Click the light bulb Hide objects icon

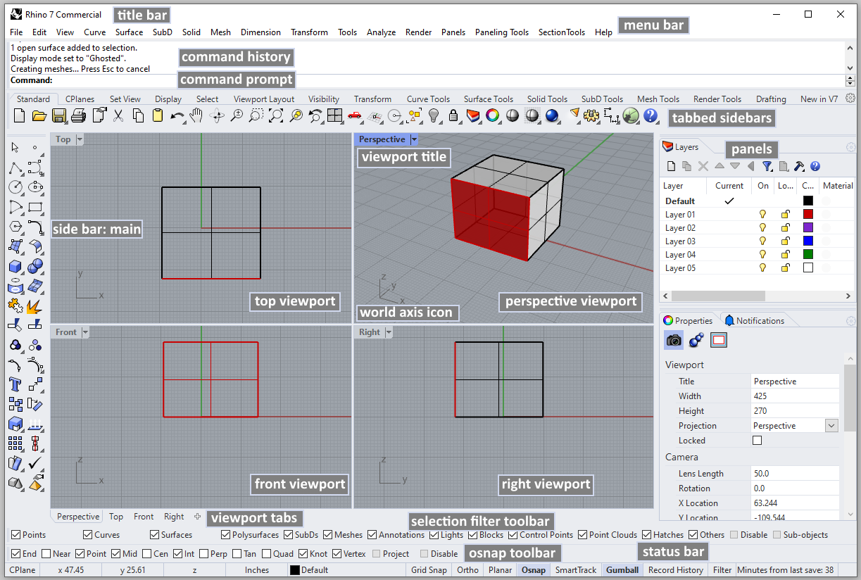pyautogui.click(x=434, y=115)
